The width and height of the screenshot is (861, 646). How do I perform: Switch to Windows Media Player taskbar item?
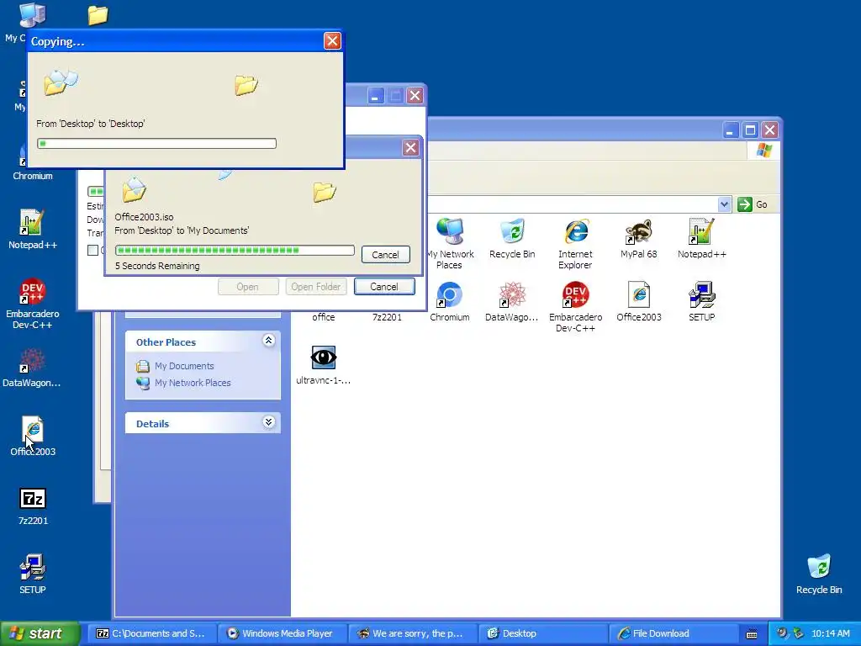pyautogui.click(x=282, y=634)
